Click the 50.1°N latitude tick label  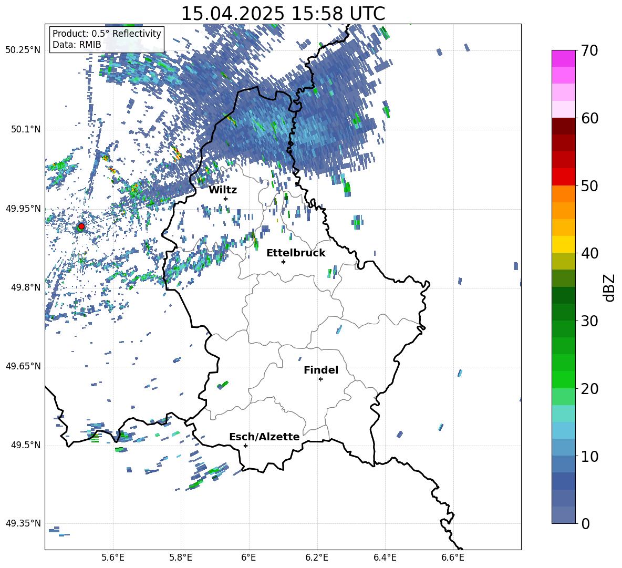[x=26, y=130]
